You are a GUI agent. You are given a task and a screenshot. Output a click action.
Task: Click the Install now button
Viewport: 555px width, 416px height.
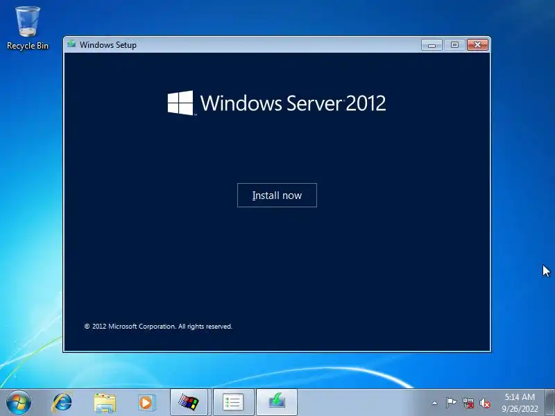[x=277, y=196]
